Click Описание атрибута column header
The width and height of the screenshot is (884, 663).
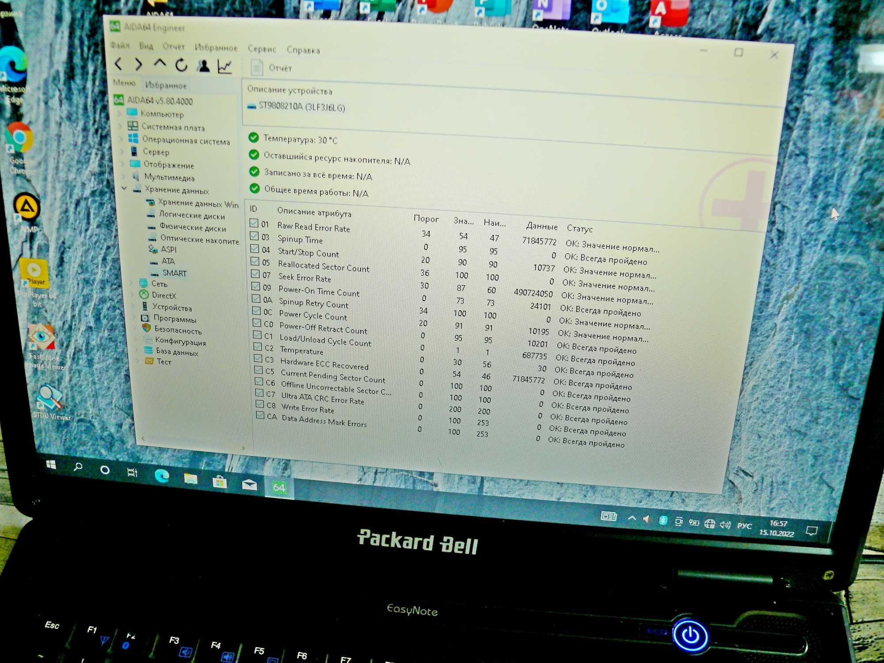(314, 213)
